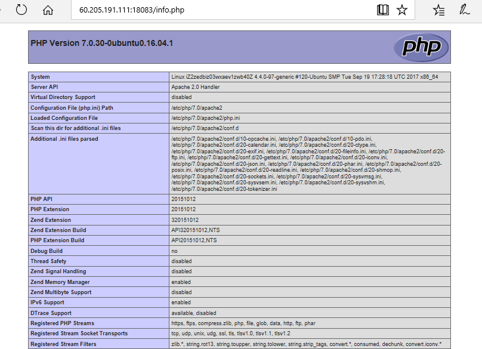
Task: Select the Debug Build label
Action: (x=47, y=251)
